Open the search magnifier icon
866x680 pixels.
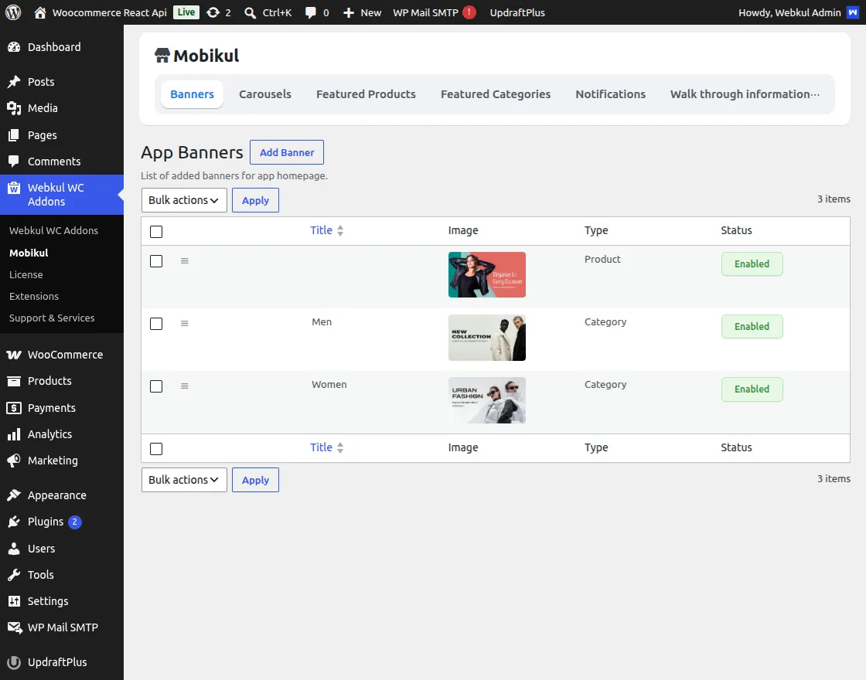tap(251, 12)
